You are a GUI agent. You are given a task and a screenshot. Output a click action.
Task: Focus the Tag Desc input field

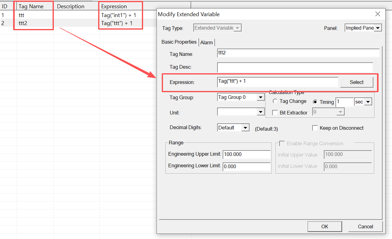point(295,67)
